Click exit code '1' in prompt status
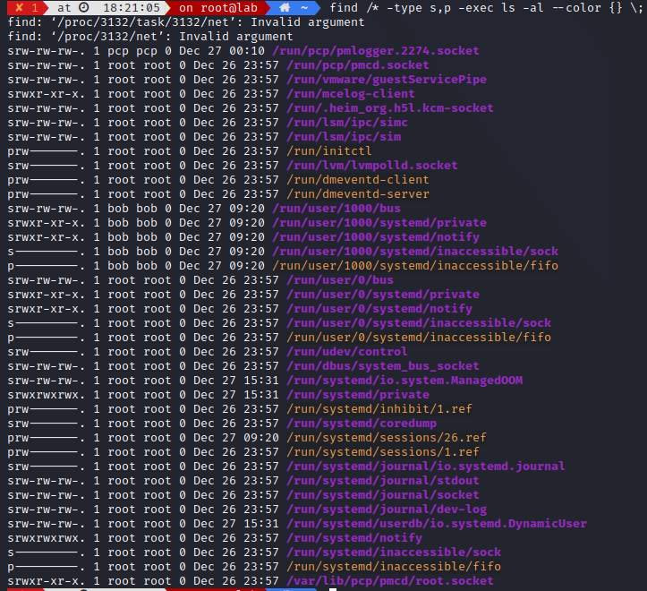The height and width of the screenshot is (591, 647). click(x=35, y=7)
